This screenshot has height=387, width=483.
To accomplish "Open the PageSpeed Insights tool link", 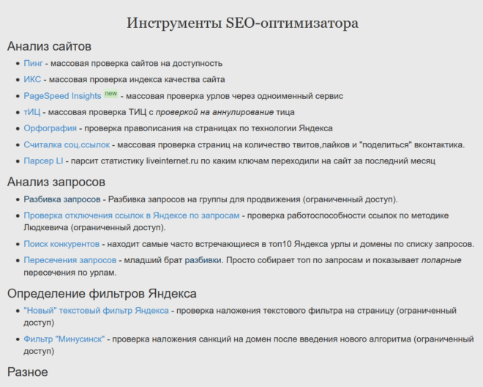I will click(62, 96).
